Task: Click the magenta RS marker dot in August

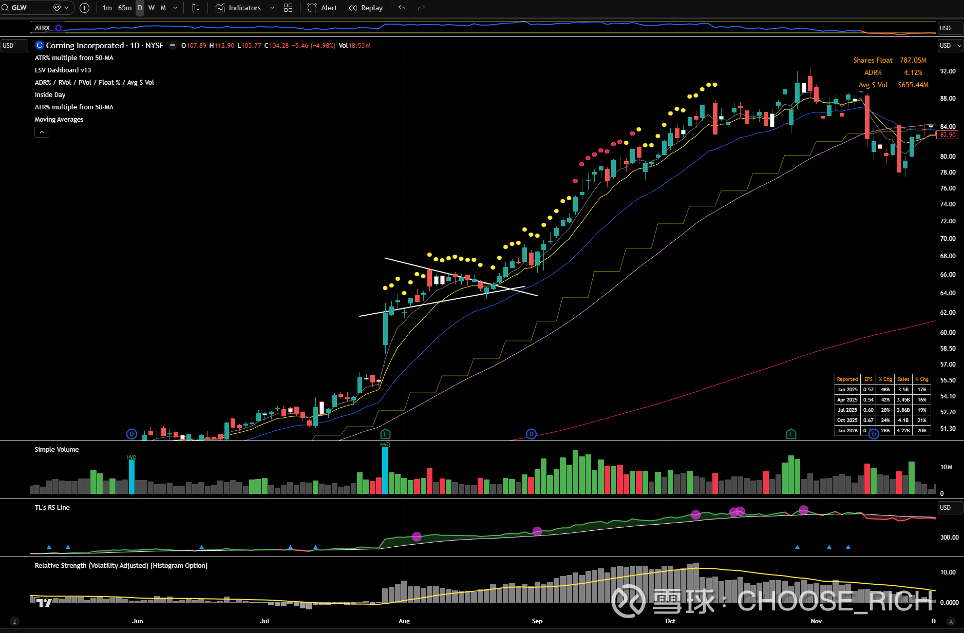Action: tap(417, 537)
